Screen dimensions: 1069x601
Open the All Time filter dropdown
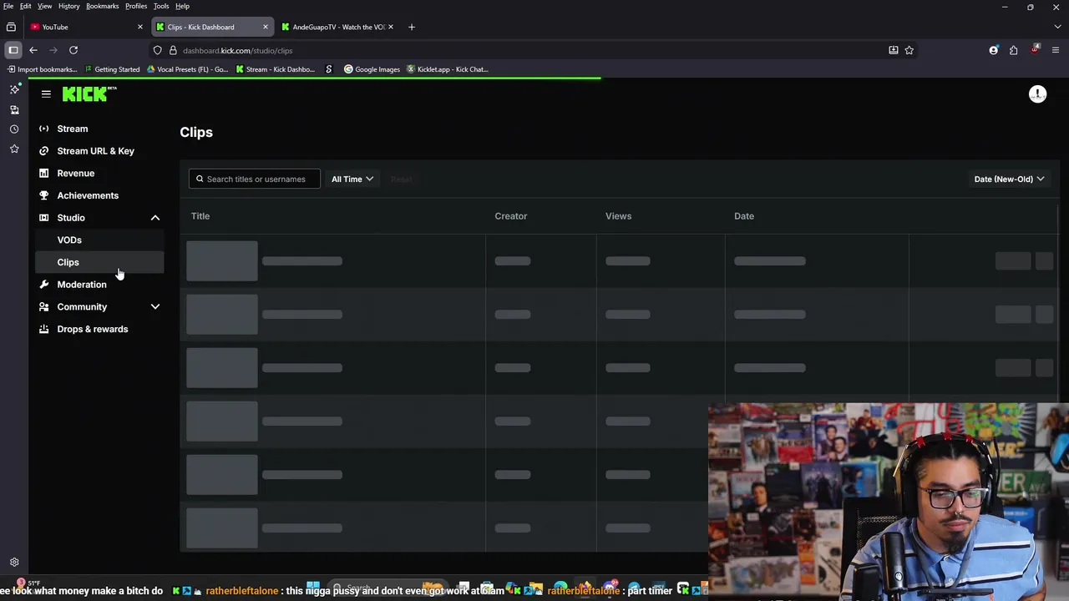352,179
